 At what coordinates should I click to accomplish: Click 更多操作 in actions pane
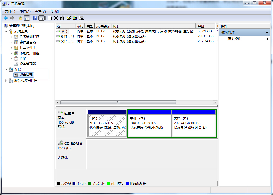[235, 39]
